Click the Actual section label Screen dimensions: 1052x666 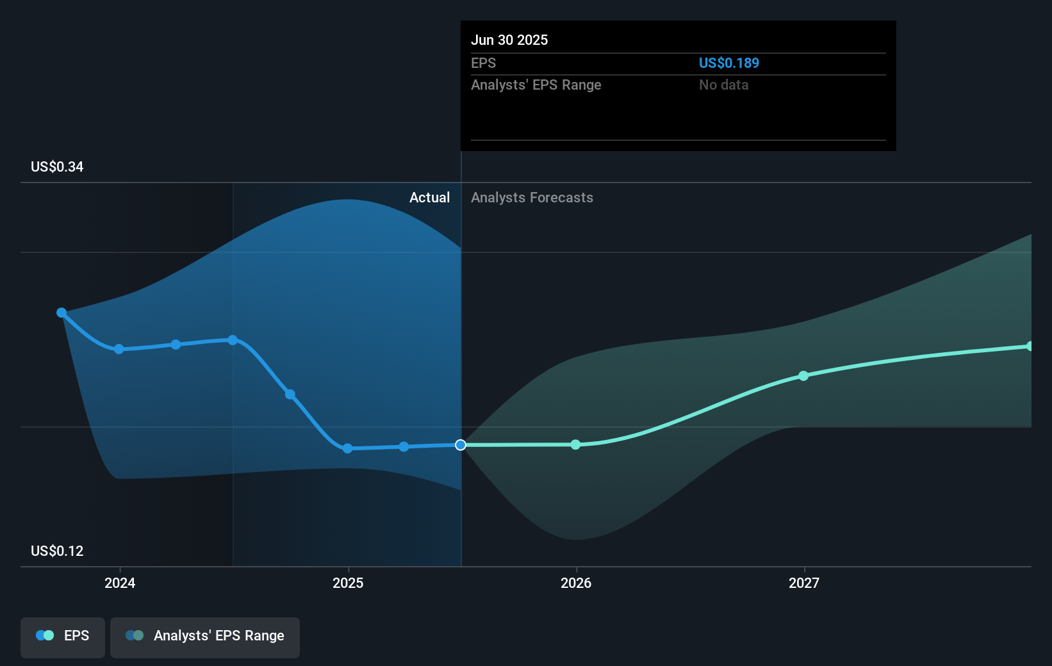point(429,198)
